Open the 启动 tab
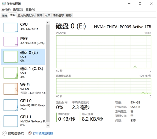 pyautogui.click(x=40, y=15)
